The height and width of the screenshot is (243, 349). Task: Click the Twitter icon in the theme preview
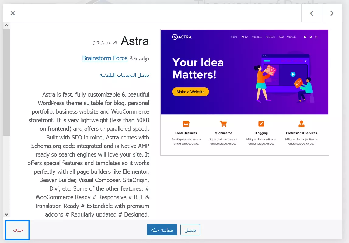pyautogui.click(x=311, y=37)
